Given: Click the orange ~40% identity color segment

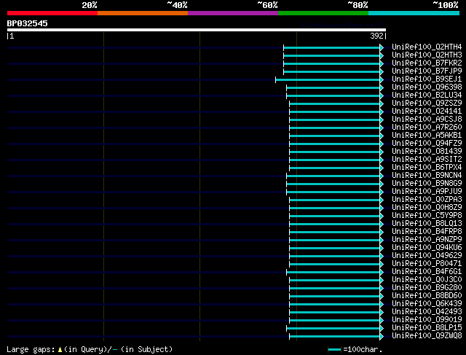Looking at the screenshot, I should click(143, 13).
